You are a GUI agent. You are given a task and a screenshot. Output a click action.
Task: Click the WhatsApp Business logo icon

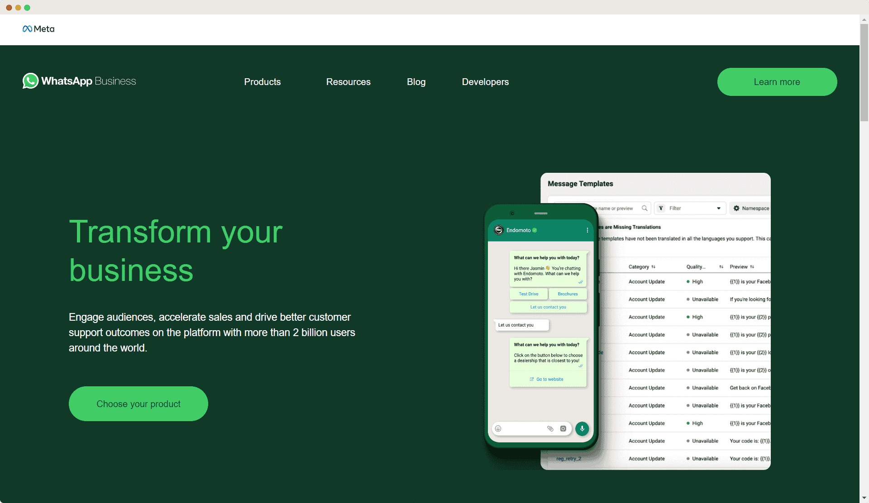pyautogui.click(x=29, y=81)
